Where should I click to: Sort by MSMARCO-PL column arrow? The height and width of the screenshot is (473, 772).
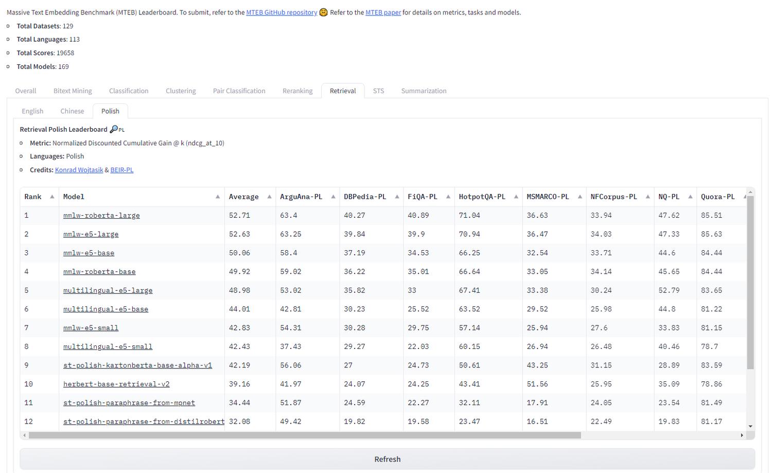(580, 197)
